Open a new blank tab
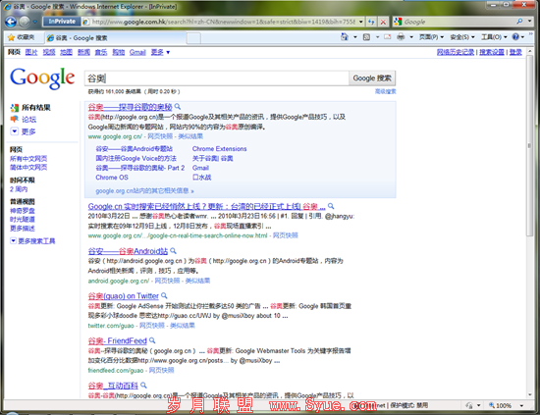The image size is (540, 415). tap(193, 38)
